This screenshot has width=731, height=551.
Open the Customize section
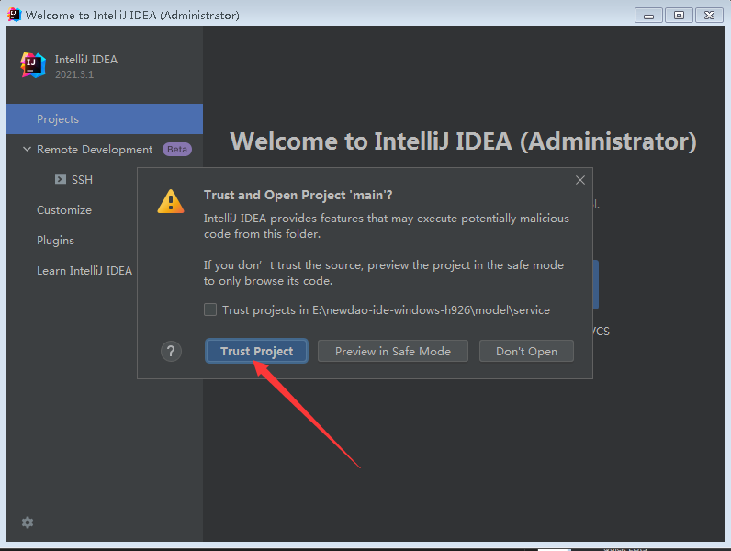64,209
